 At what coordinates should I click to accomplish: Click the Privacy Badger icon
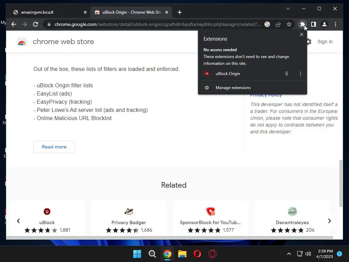coord(129,211)
